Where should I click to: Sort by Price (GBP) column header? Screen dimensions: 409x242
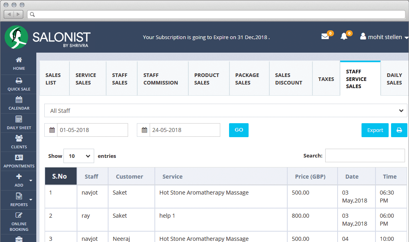coord(312,176)
